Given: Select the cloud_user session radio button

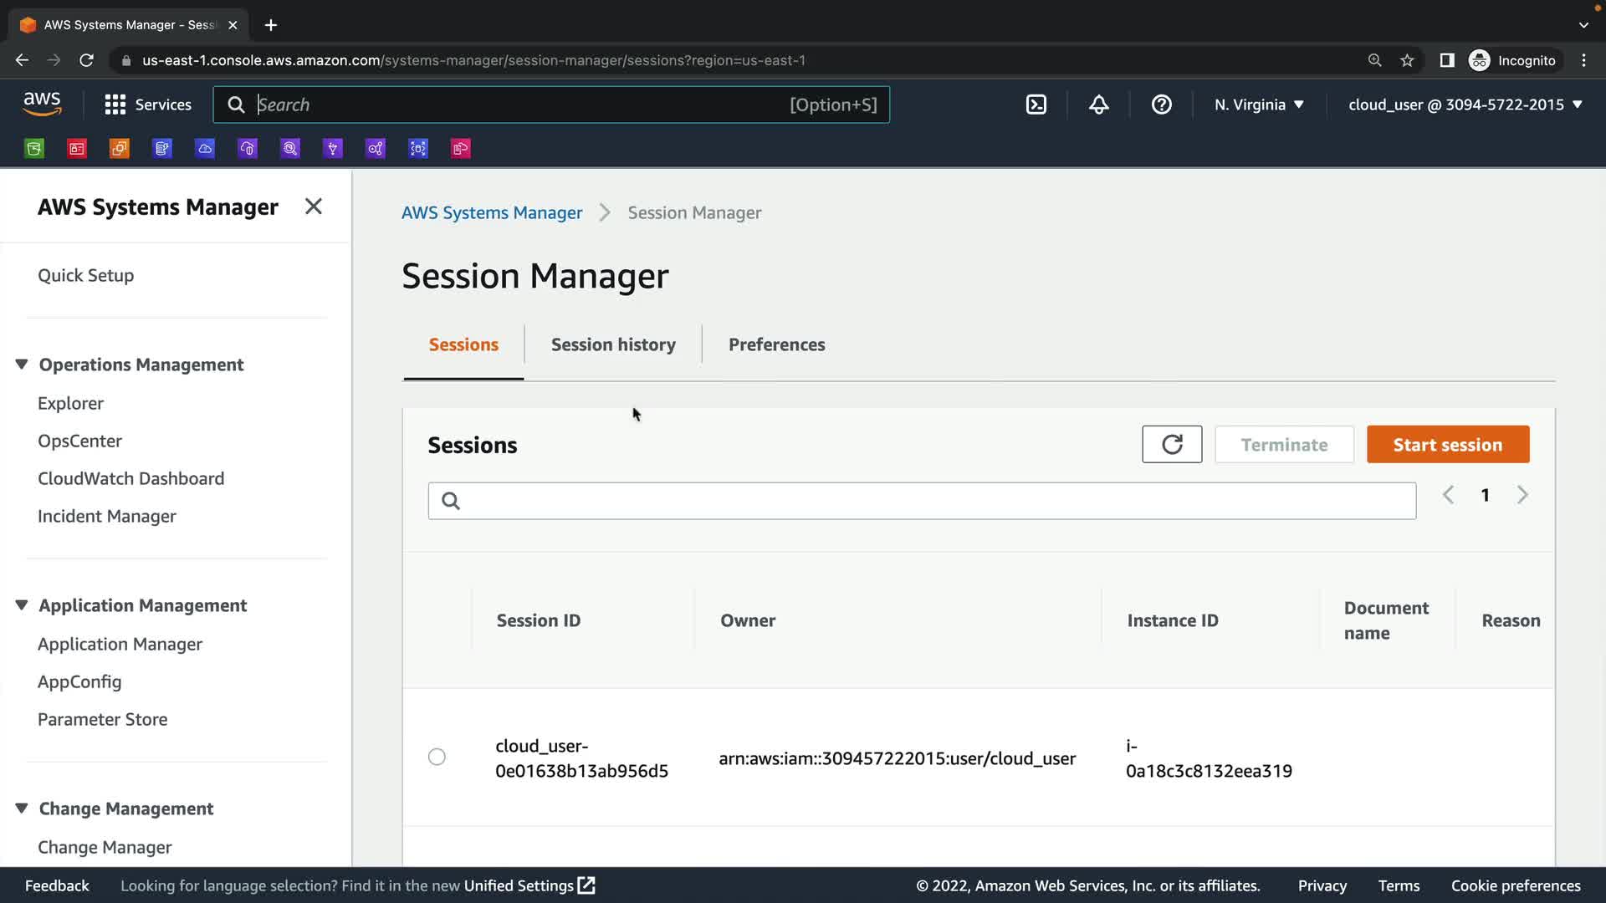Looking at the screenshot, I should point(437,757).
